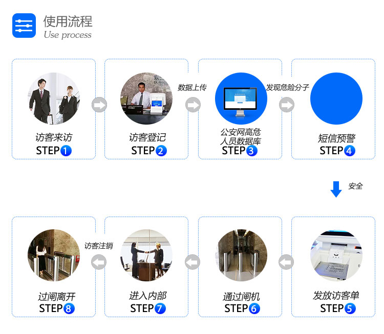Click the arrow under 数据上传 label
384x334 pixels.
(x=193, y=105)
